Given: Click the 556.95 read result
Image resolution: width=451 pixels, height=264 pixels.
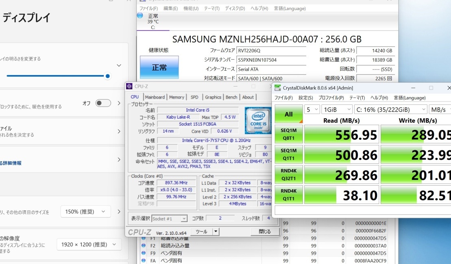Looking at the screenshot, I should pos(342,134).
